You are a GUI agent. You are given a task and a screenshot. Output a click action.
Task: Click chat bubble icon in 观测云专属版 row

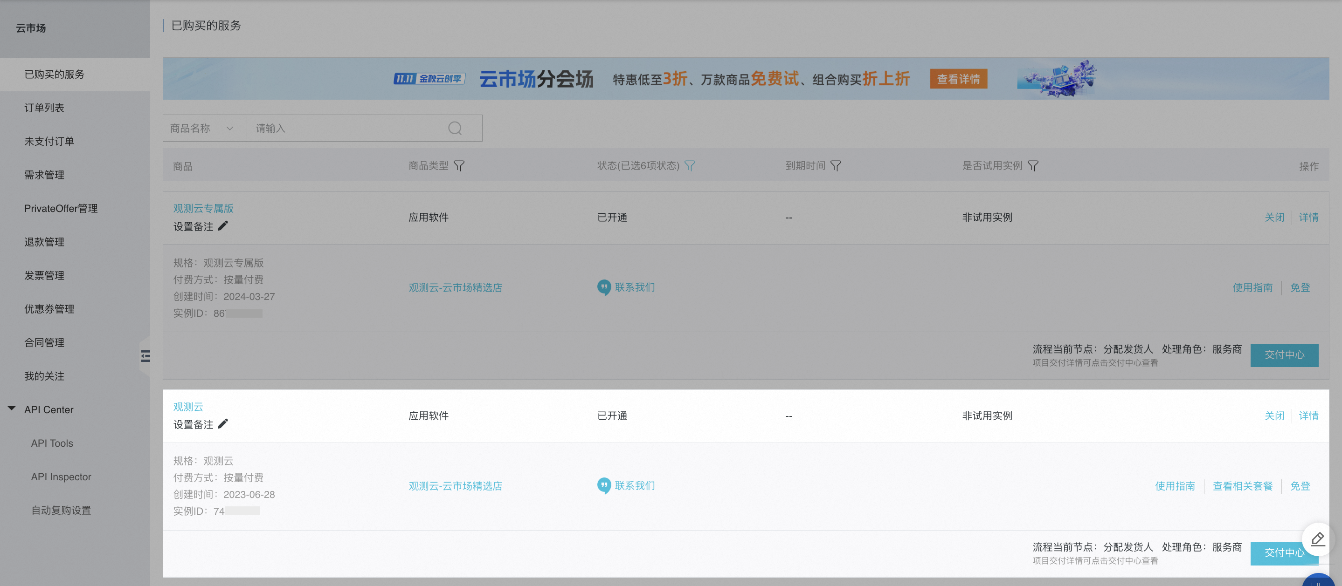coord(604,287)
